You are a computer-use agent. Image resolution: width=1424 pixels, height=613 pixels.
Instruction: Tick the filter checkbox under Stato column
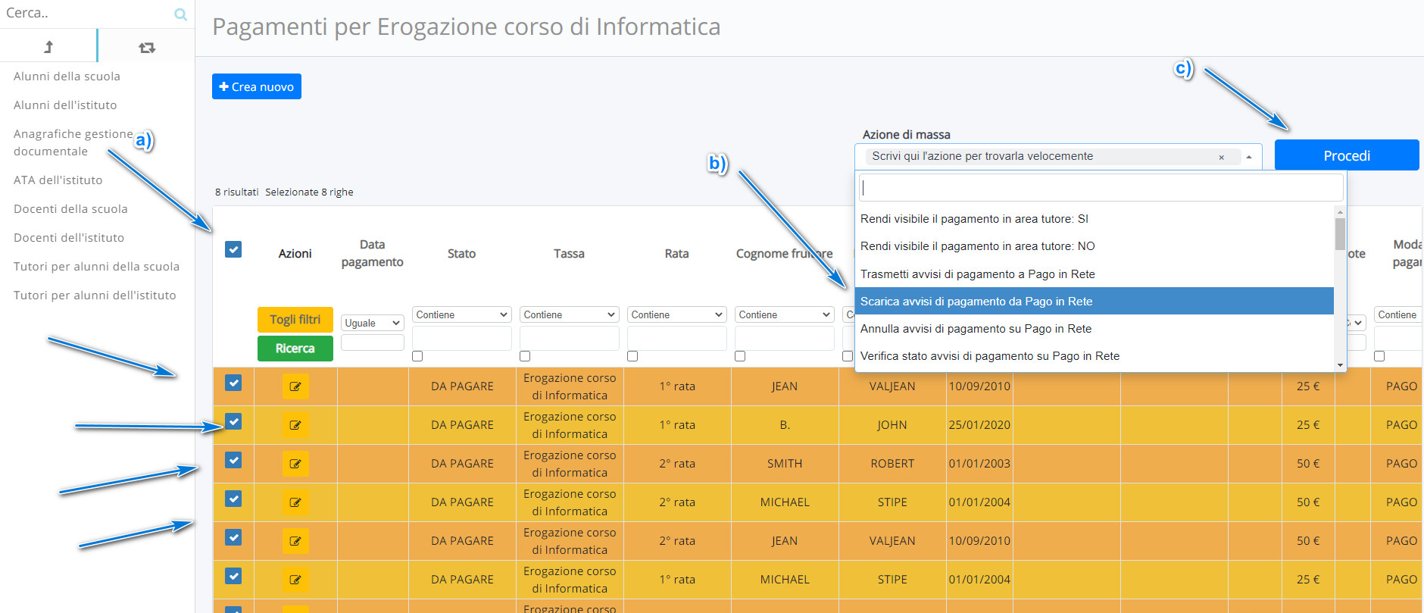point(417,356)
